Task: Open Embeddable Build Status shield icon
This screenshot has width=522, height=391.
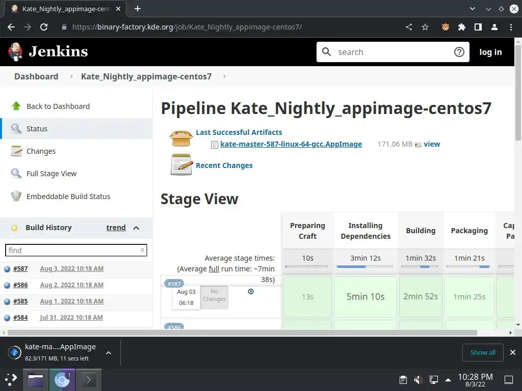Action: (16, 196)
